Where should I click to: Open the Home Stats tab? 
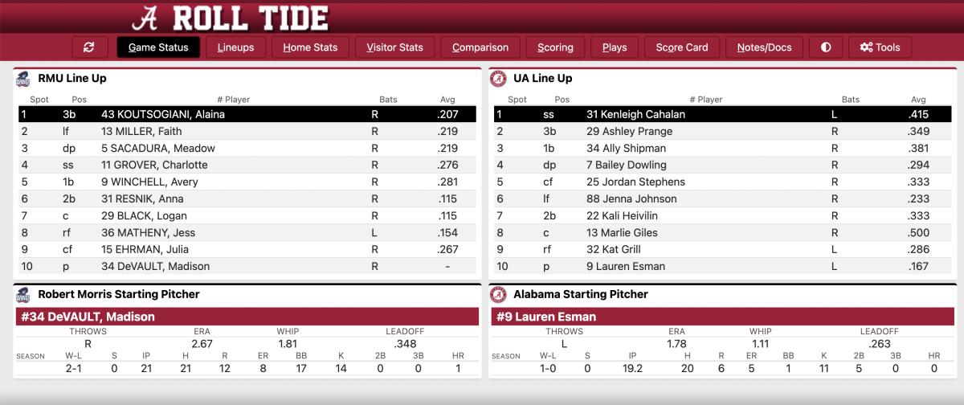pos(310,47)
